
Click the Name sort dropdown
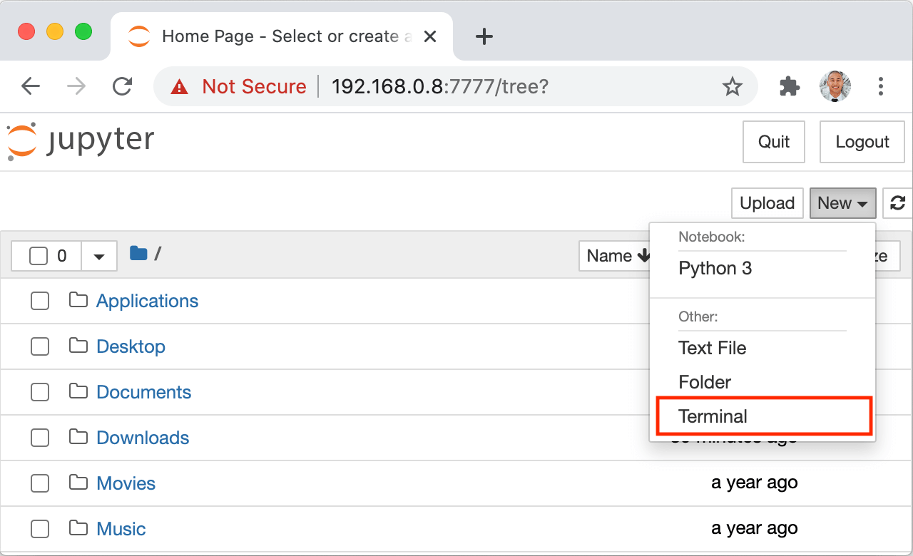(x=616, y=256)
